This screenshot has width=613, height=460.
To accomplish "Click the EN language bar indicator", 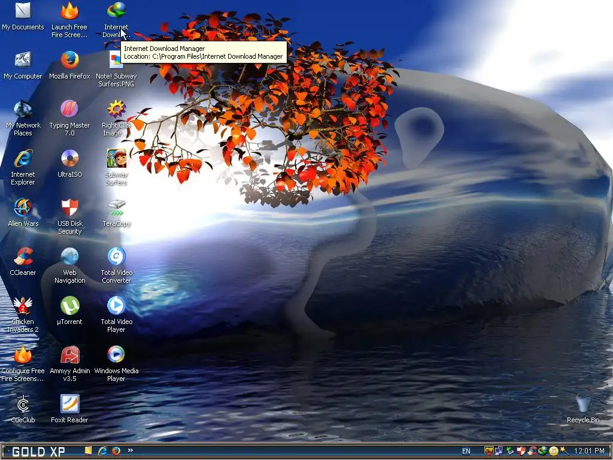I will (x=466, y=451).
